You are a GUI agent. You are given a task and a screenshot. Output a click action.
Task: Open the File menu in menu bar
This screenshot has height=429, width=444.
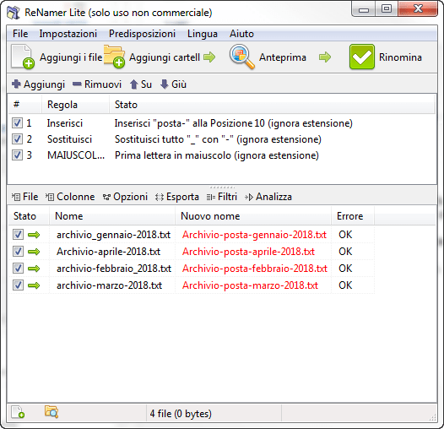(x=20, y=34)
